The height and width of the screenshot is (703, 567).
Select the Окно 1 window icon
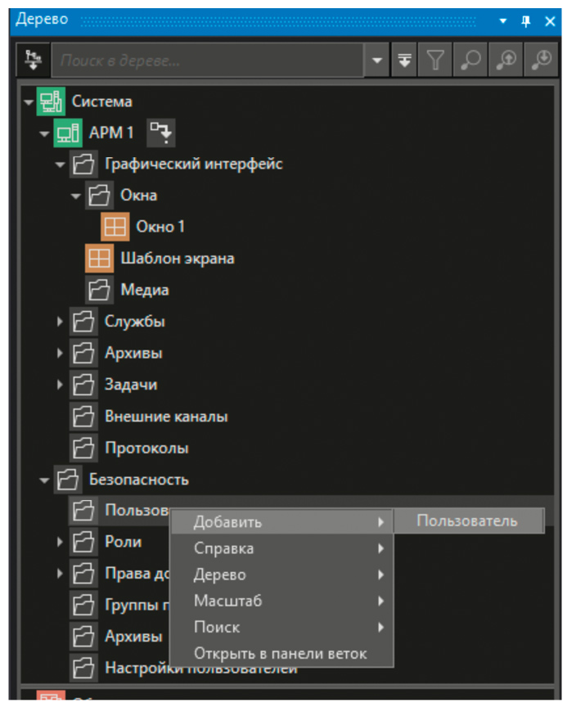115,227
